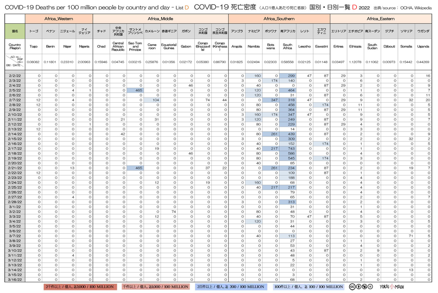Click South Africa value 113 on 3/7/22
Image resolution: width=438 pixels, height=293 pixels.
click(287, 236)
